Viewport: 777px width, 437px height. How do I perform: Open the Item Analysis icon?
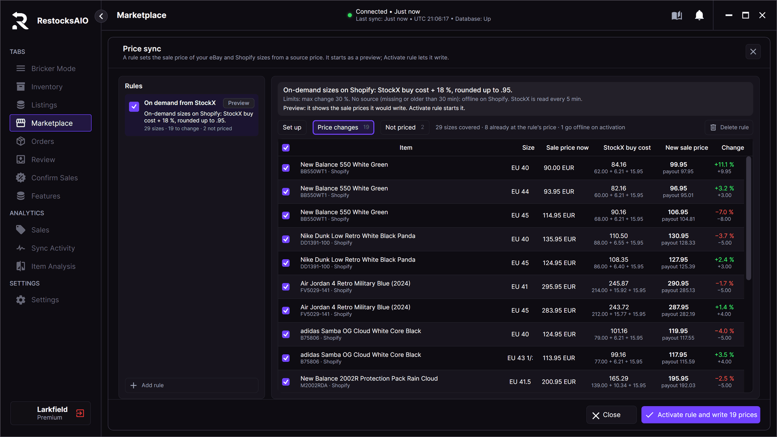(x=21, y=266)
